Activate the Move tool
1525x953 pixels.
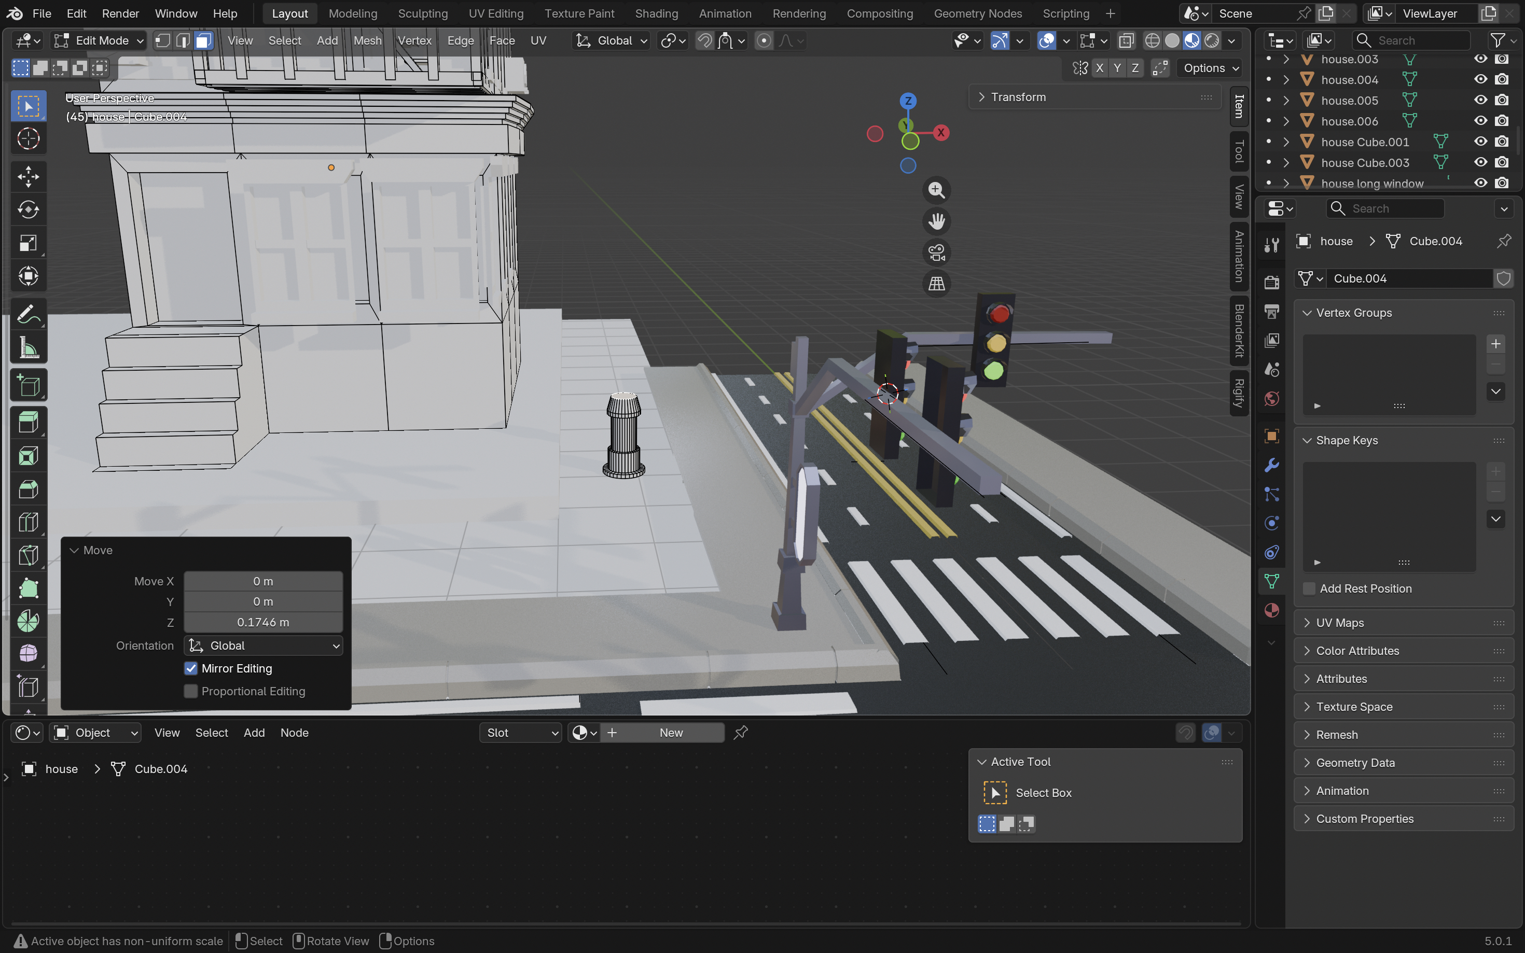(x=29, y=177)
